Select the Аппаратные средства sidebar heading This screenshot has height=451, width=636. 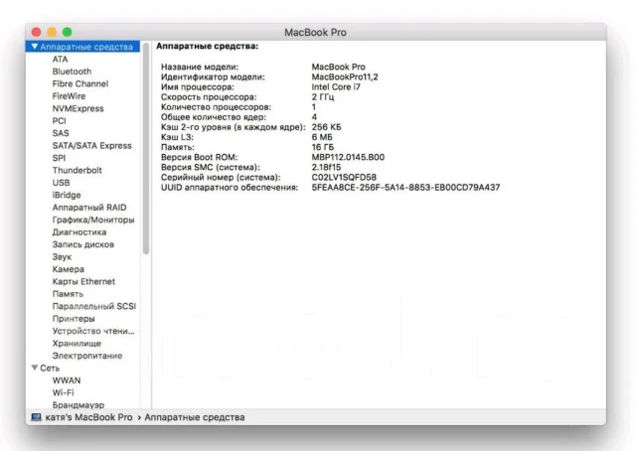coord(86,47)
